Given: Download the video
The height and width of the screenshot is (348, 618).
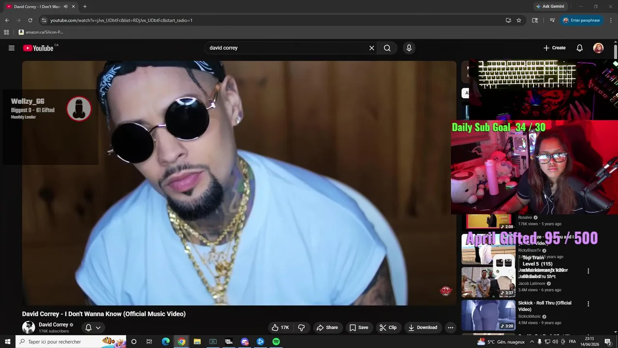Looking at the screenshot, I should click(422, 327).
